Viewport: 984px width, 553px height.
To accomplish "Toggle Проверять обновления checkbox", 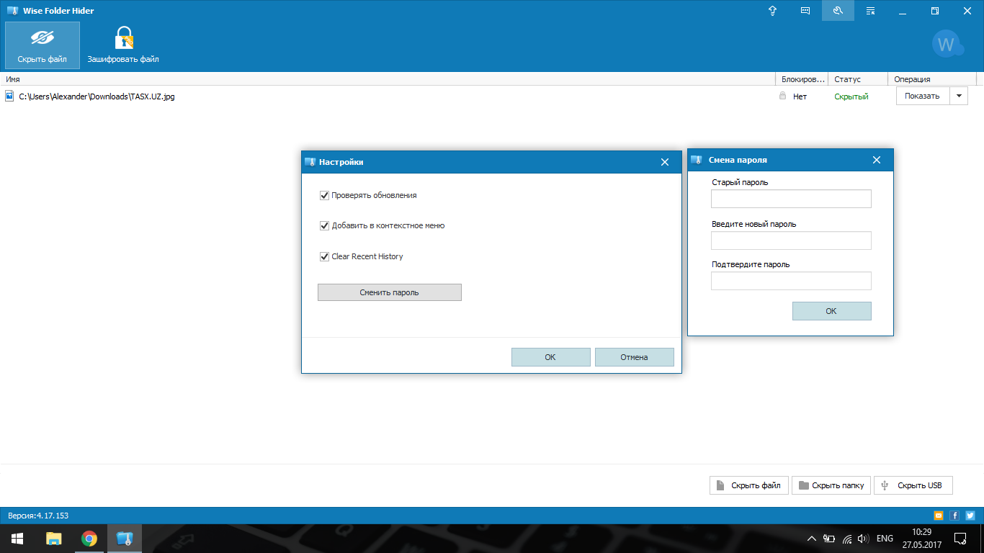I will 324,195.
